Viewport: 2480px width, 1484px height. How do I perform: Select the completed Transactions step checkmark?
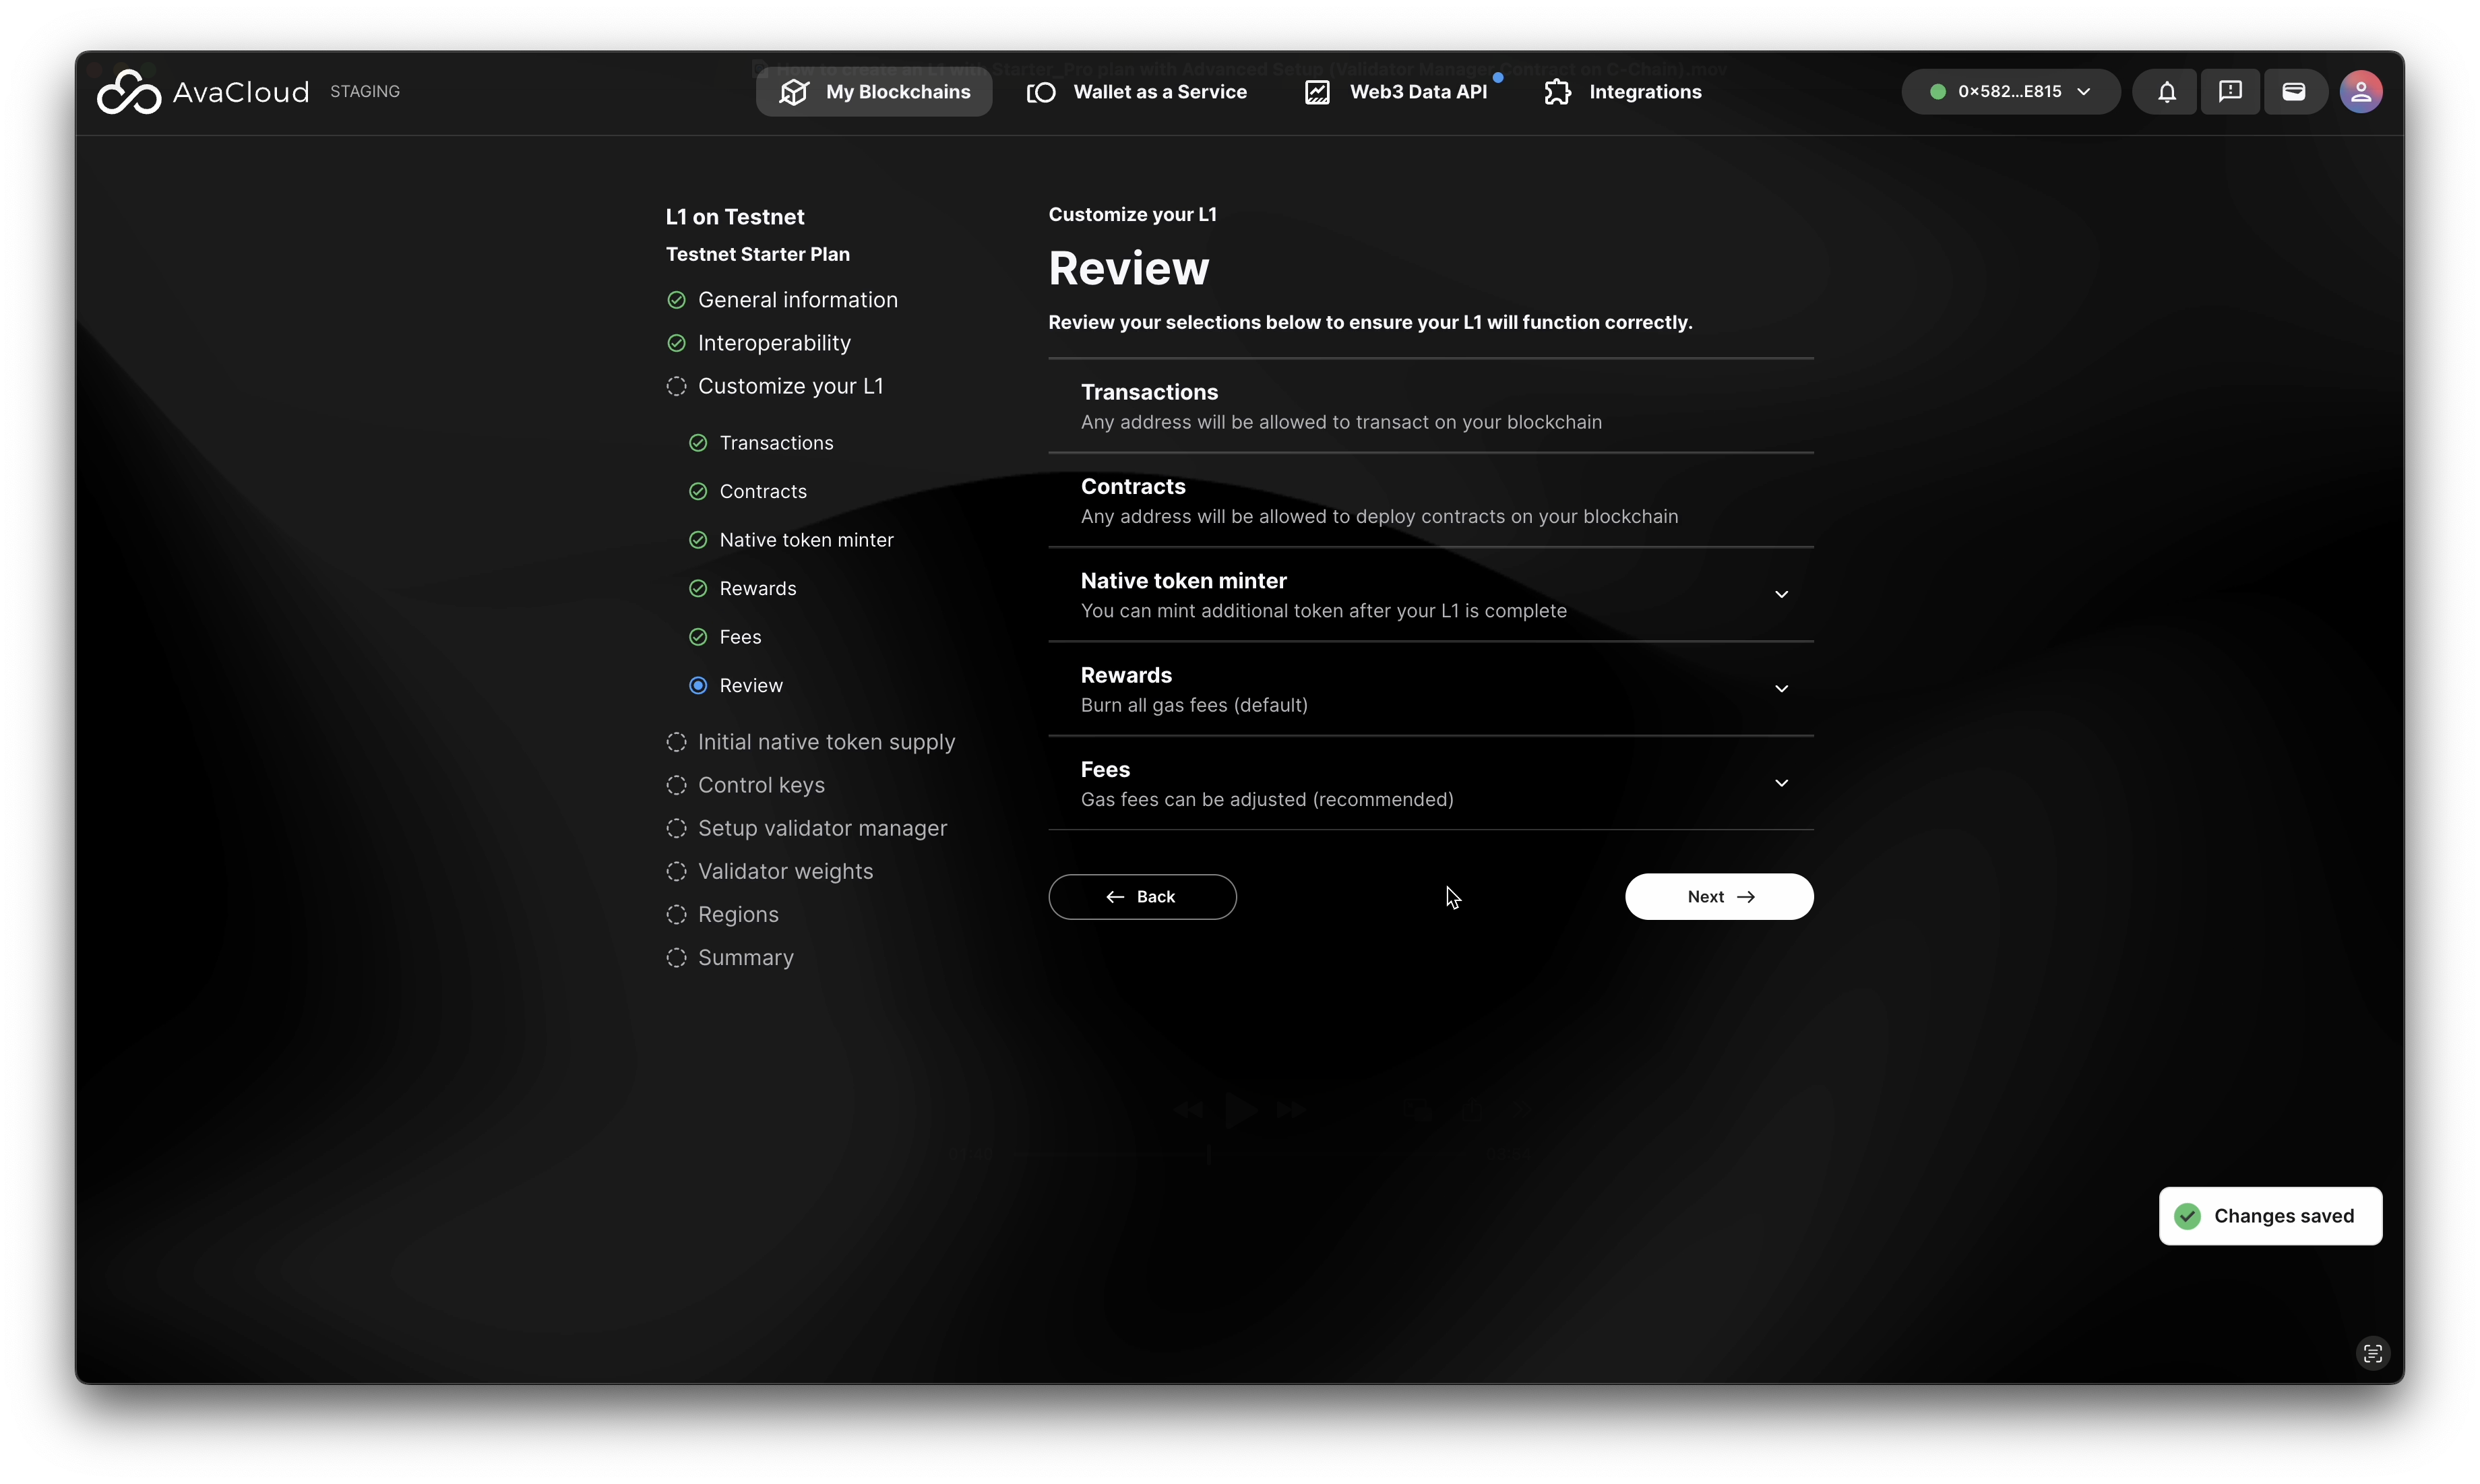pyautogui.click(x=698, y=443)
